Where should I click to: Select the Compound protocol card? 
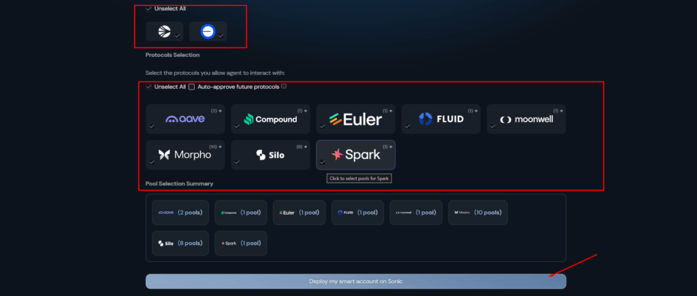(x=270, y=119)
